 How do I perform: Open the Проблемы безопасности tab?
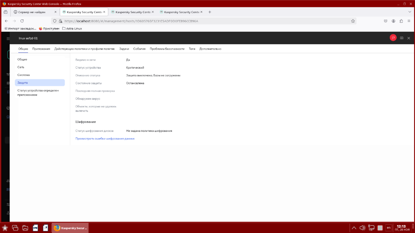coord(167,49)
